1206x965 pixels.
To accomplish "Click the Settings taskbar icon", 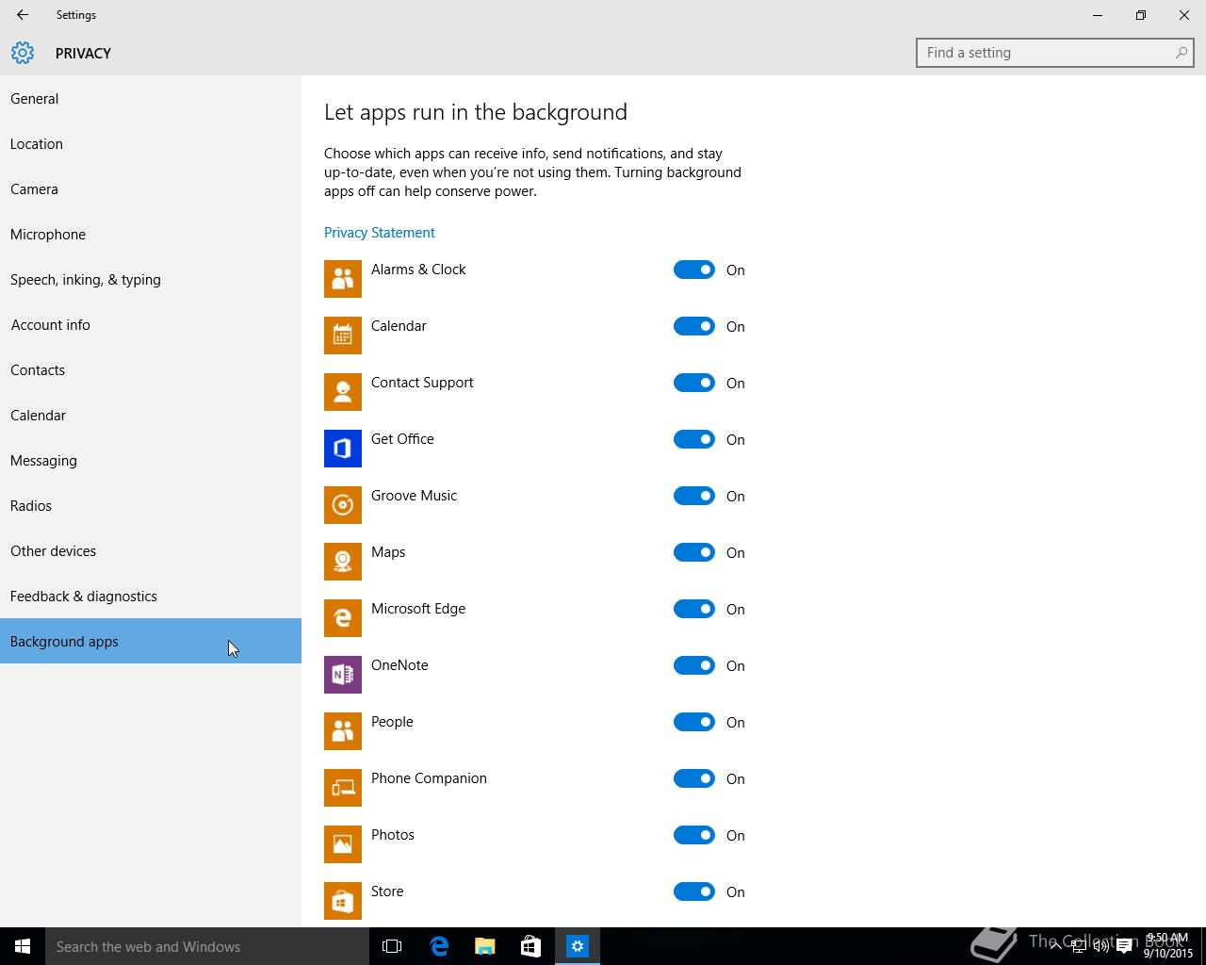I will (578, 946).
